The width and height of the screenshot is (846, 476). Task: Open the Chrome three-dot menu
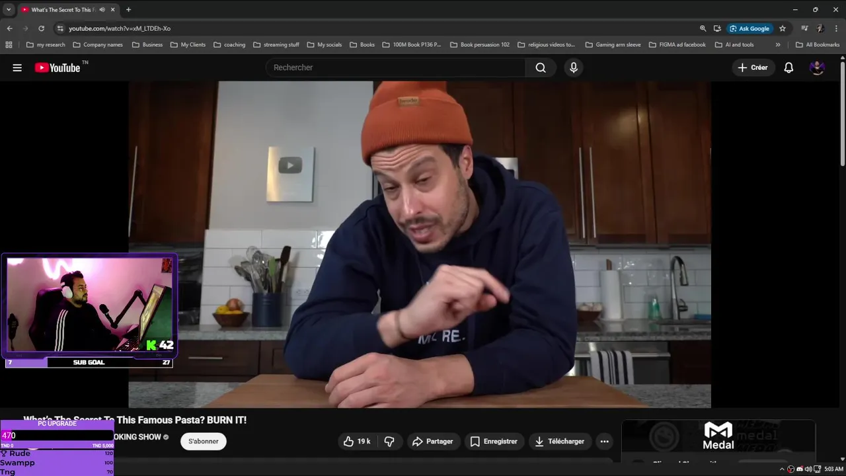837,28
